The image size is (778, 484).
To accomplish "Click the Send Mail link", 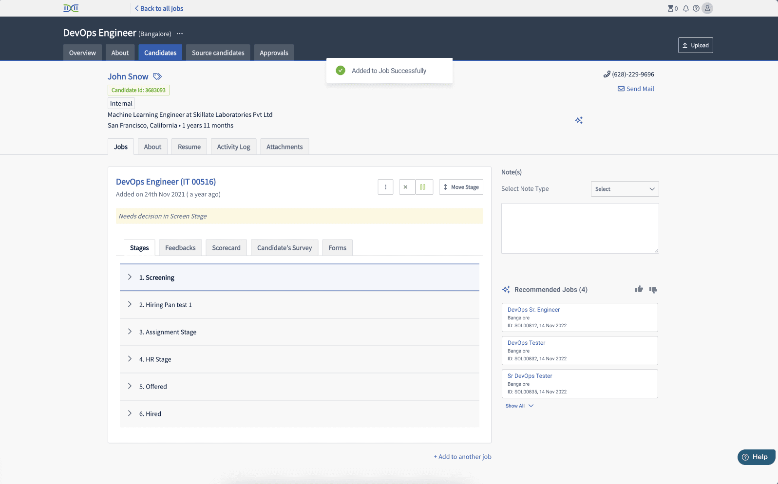I will 636,89.
